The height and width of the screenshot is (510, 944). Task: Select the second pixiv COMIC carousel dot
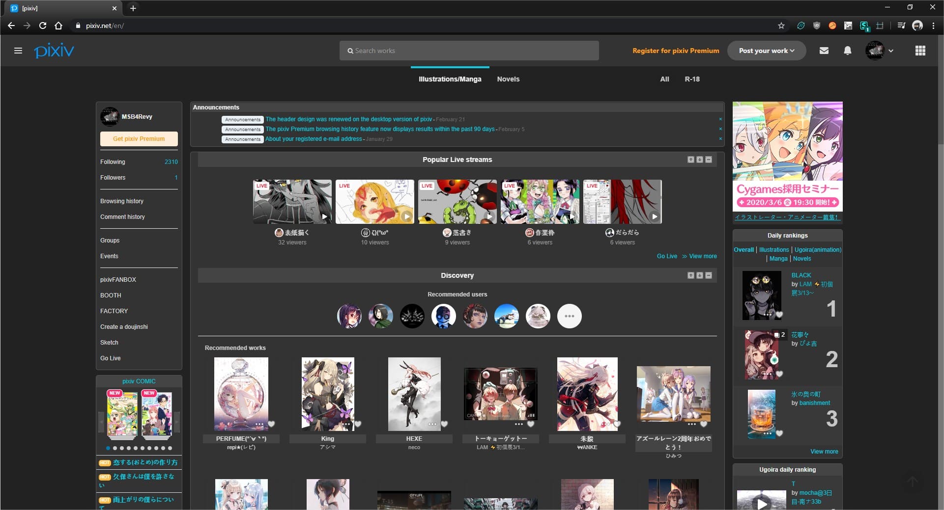(114, 448)
